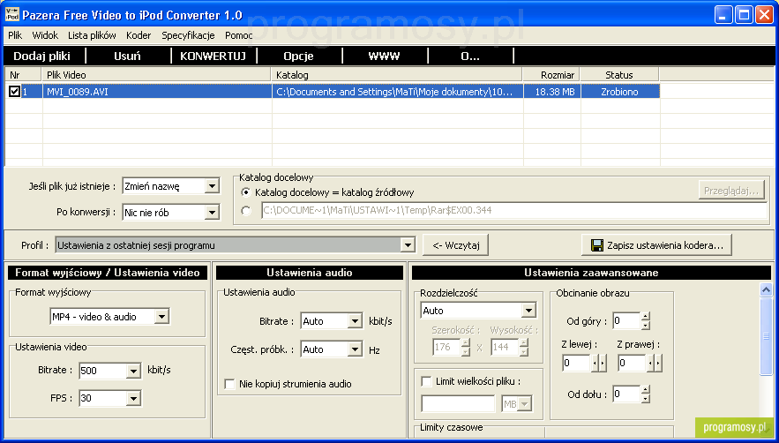Click the Dodaj pliki toolbar button
The height and width of the screenshot is (443, 779).
pyautogui.click(x=42, y=56)
